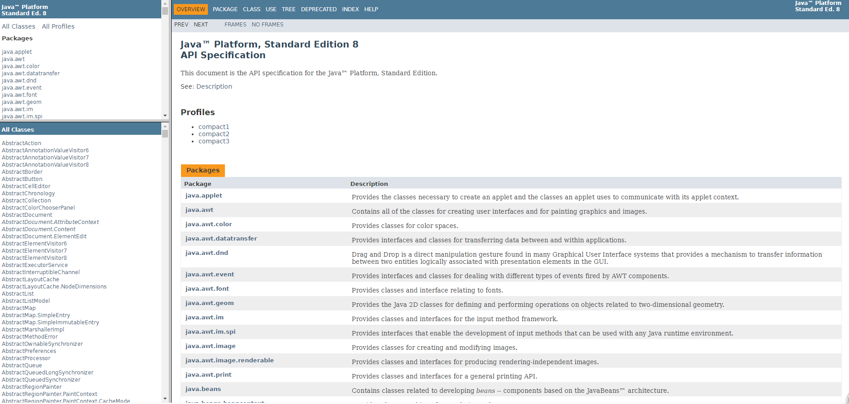Select java.awt in left packages list
This screenshot has width=849, height=404.
click(13, 59)
